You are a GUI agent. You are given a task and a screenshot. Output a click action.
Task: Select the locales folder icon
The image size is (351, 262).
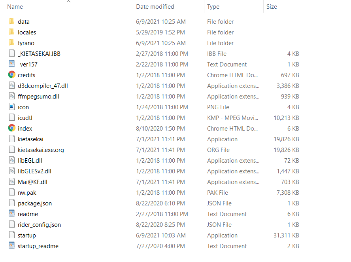11,32
